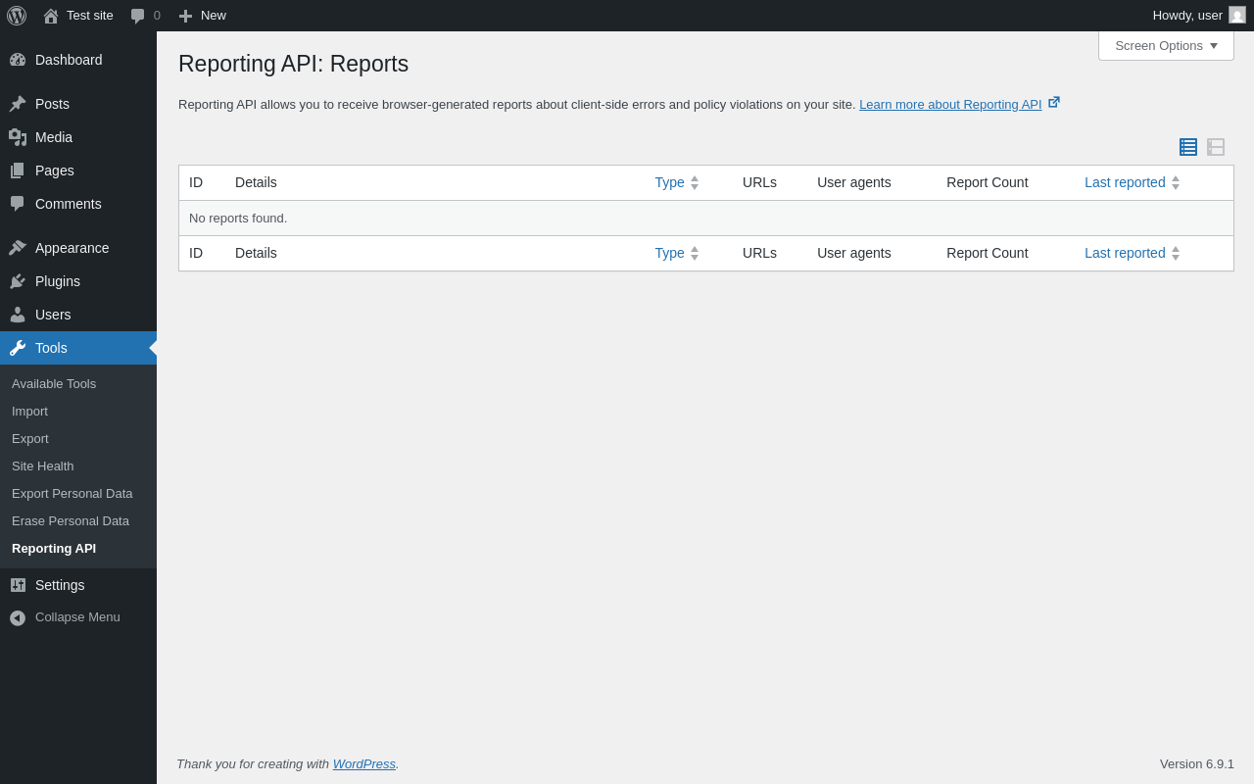Sort by Last reported in table header

1125,182
